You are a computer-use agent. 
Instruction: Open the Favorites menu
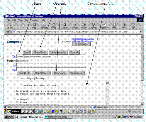pos(34,20)
